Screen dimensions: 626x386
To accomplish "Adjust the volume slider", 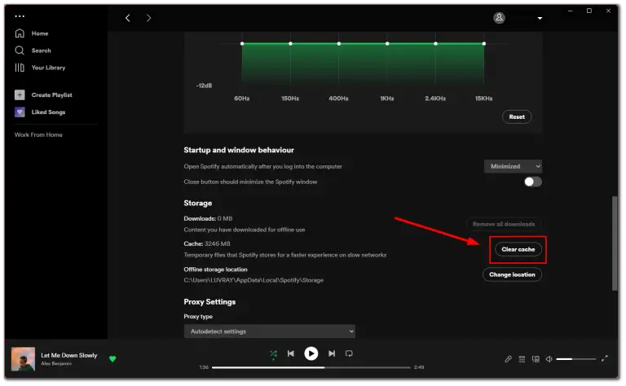I will pos(575,358).
